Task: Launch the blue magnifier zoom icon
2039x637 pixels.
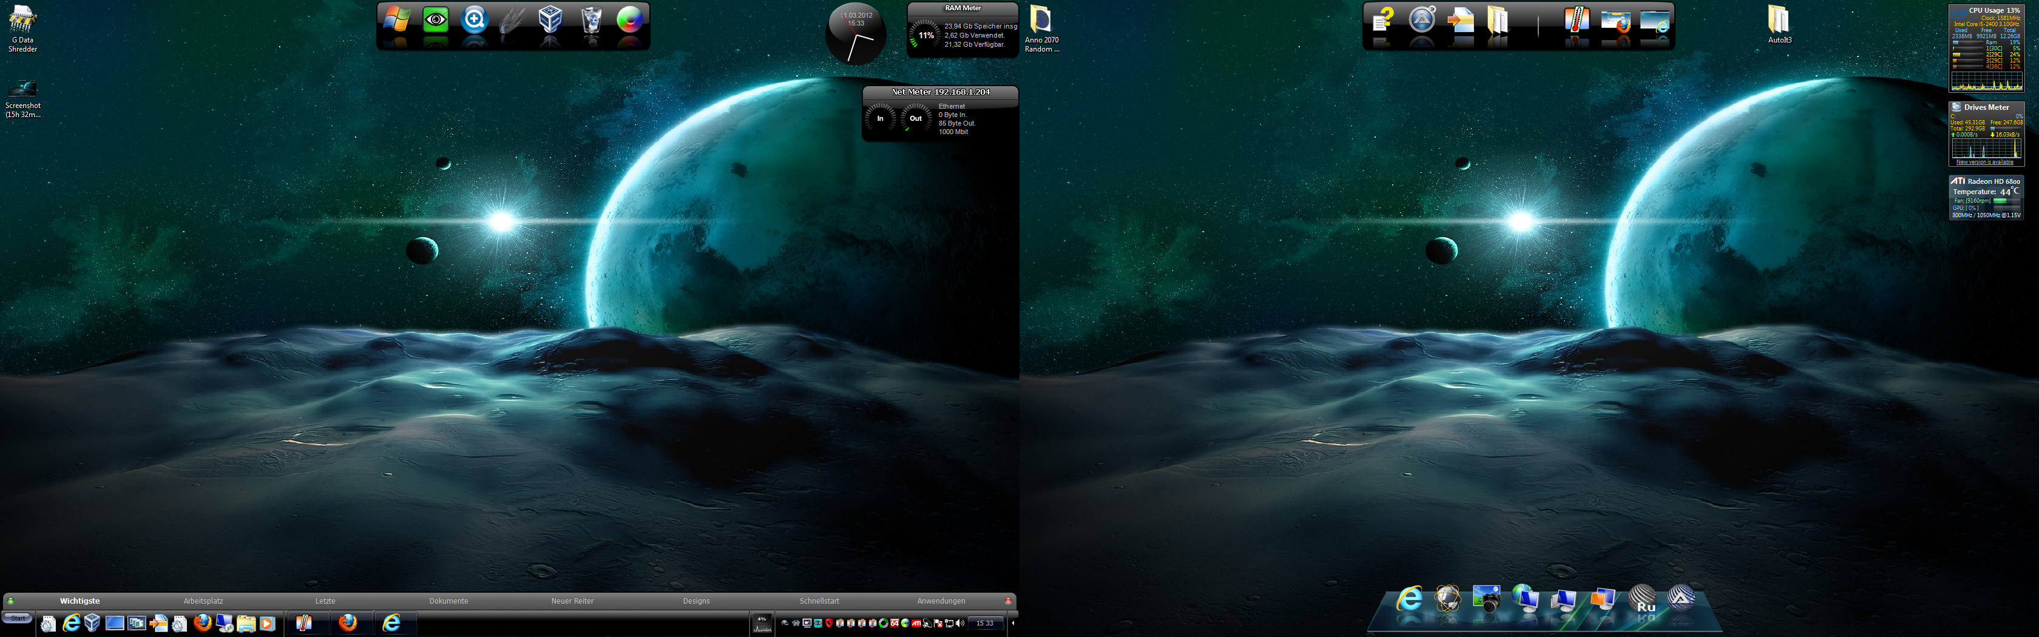Action: (x=474, y=20)
